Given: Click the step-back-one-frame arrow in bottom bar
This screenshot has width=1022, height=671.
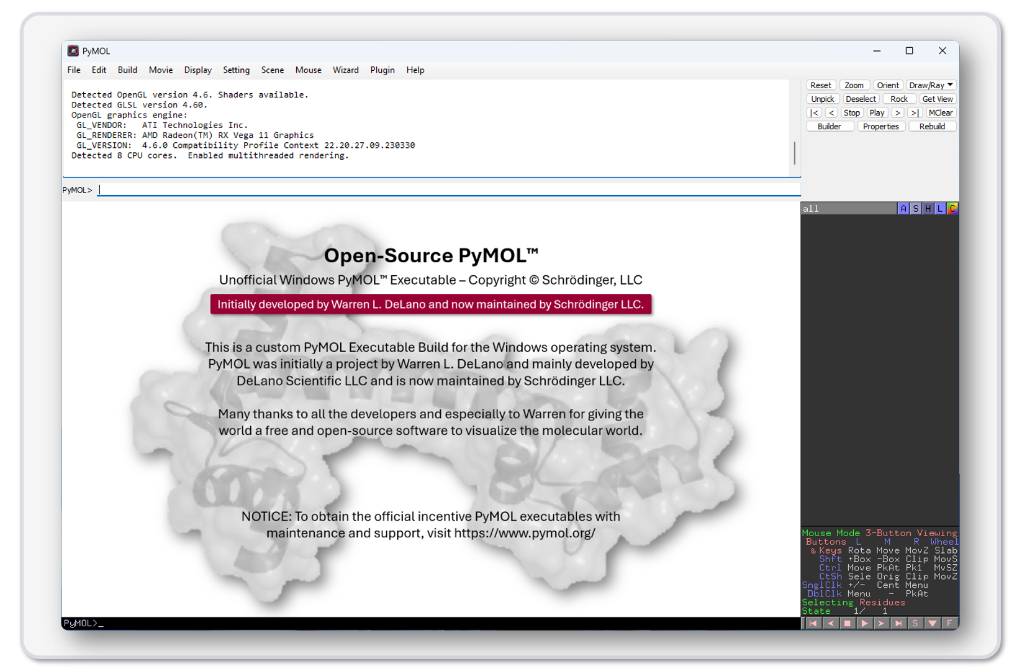Looking at the screenshot, I should click(x=831, y=623).
